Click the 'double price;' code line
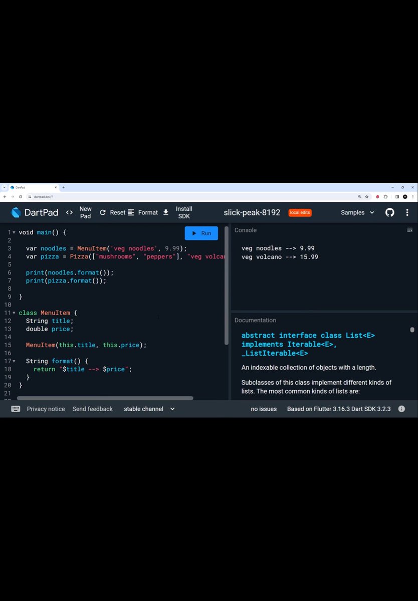The image size is (418, 601). click(x=50, y=329)
